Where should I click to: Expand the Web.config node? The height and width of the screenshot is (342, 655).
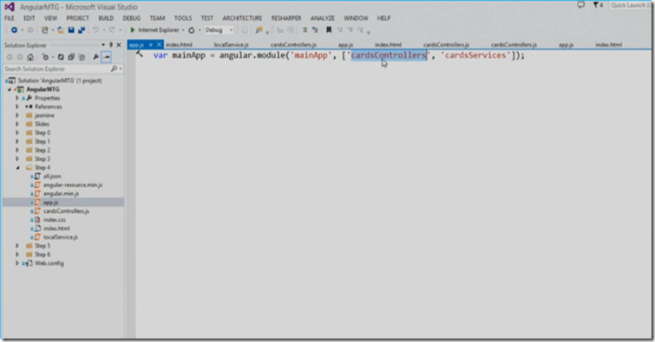click(17, 263)
